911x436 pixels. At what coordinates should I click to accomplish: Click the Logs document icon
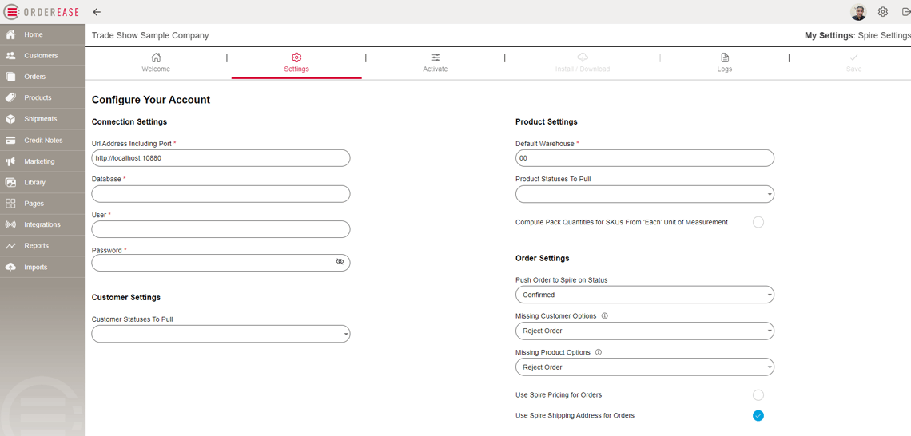(x=725, y=57)
